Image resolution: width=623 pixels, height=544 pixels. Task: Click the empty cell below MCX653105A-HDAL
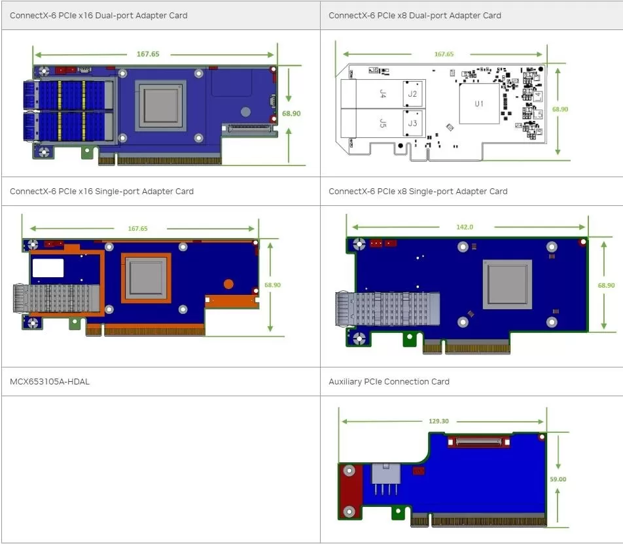click(x=161, y=469)
